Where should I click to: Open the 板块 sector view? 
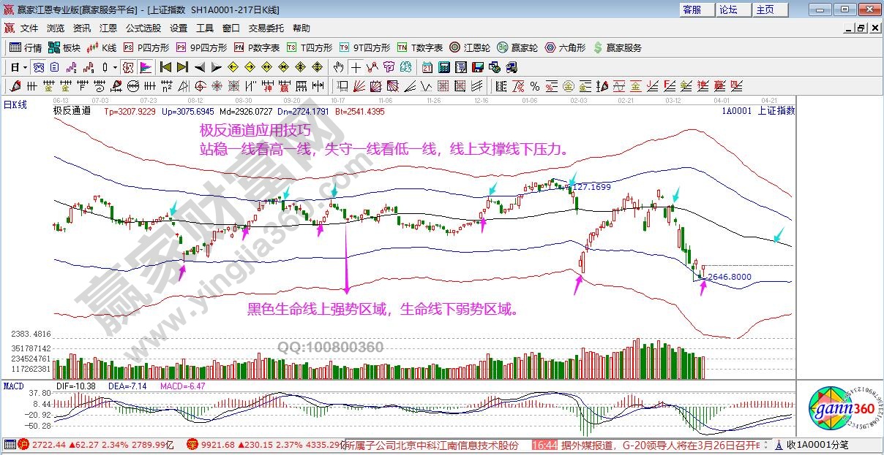64,47
